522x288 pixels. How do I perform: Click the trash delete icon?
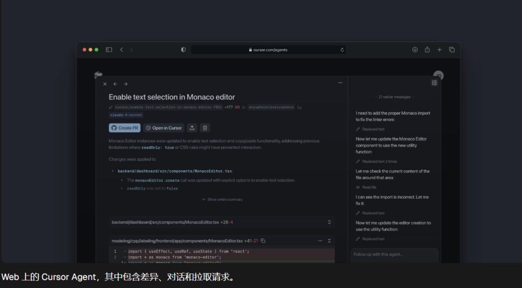tap(205, 128)
